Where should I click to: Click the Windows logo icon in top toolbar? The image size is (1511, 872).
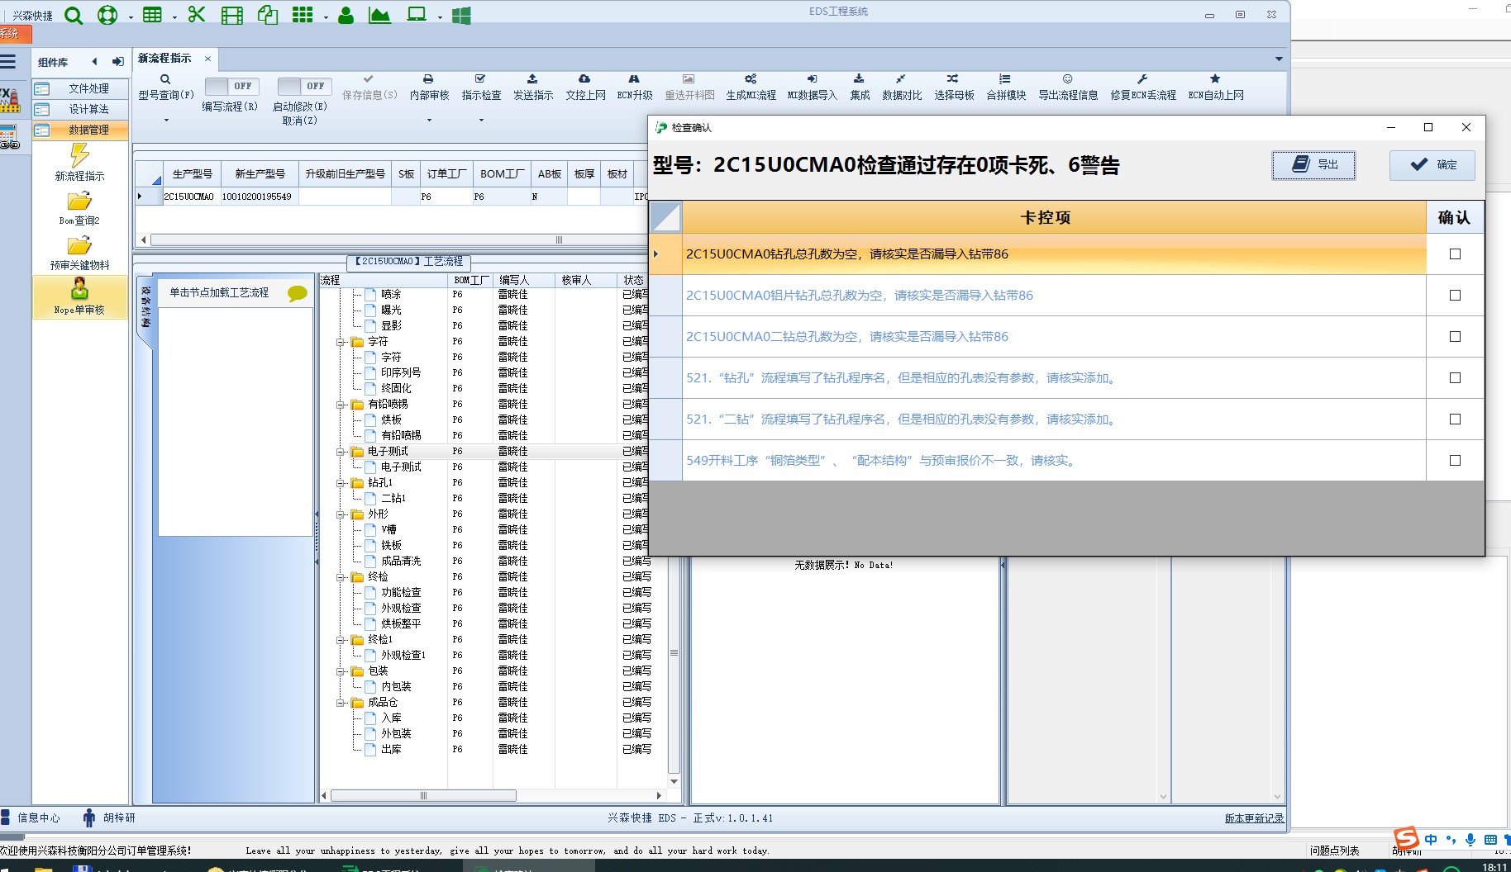(461, 15)
